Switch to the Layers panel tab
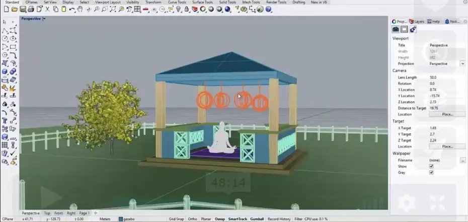 coord(417,22)
